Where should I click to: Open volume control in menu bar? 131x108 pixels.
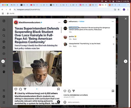pyautogui.click(x=106, y=1)
